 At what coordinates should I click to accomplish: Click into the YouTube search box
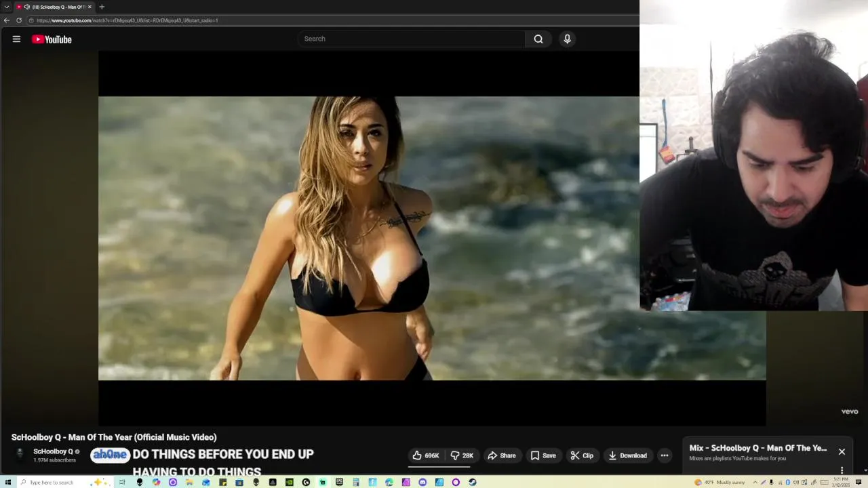(411, 39)
